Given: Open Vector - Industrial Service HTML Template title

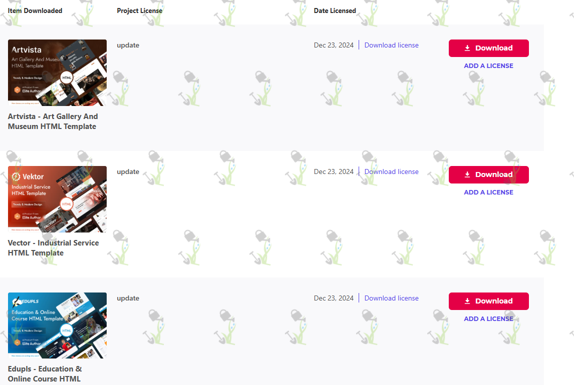Looking at the screenshot, I should point(54,247).
